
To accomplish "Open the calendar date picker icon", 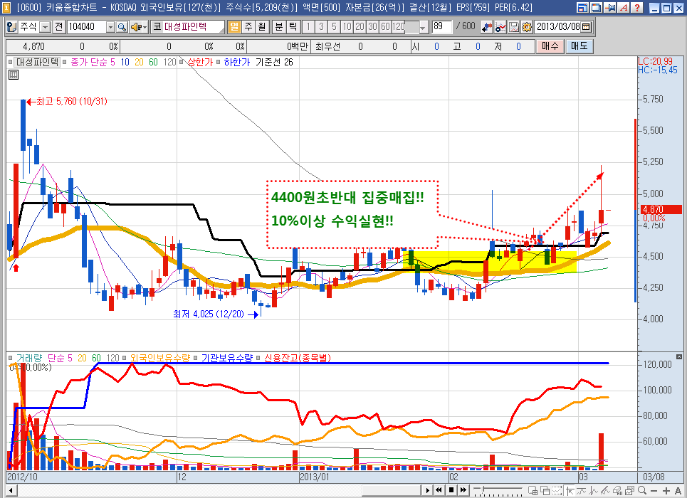I will tap(586, 27).
